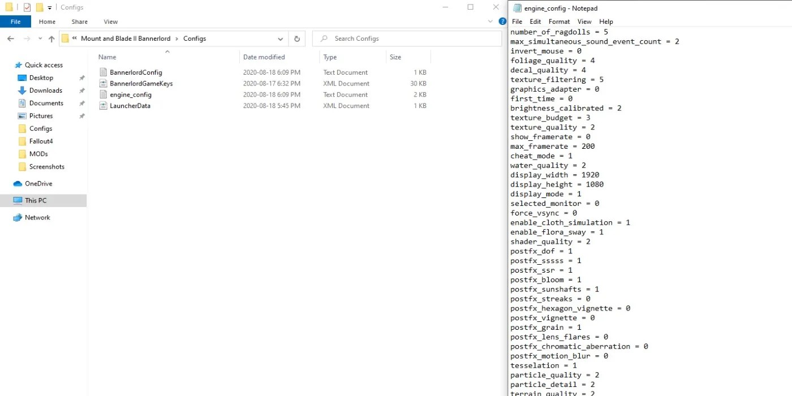Click the back navigation arrow

pos(10,38)
